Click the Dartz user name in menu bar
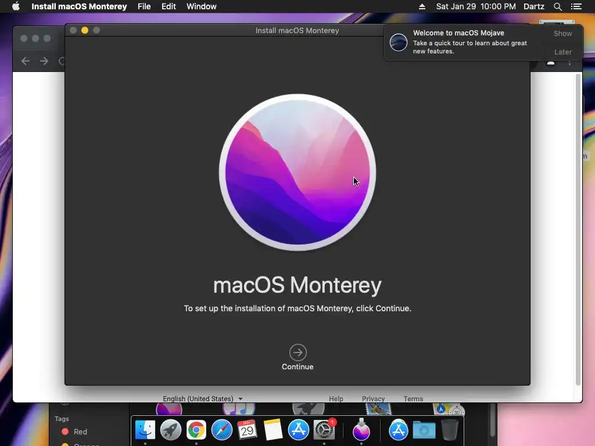Viewport: 595px width, 446px height. click(x=534, y=6)
